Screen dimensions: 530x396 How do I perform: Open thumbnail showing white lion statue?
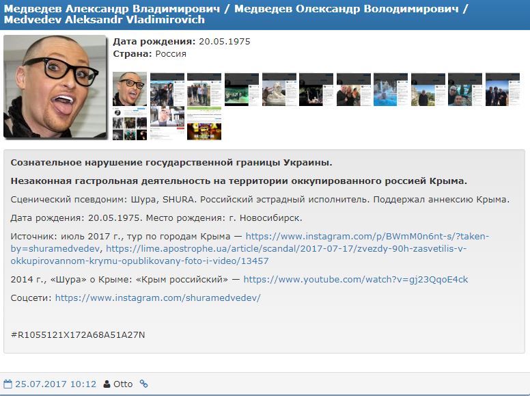(x=279, y=90)
